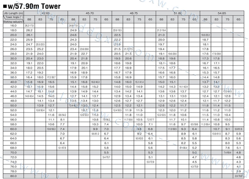Click cell value 23.6/26.6
The image size is (249, 179).
coord(84,49)
